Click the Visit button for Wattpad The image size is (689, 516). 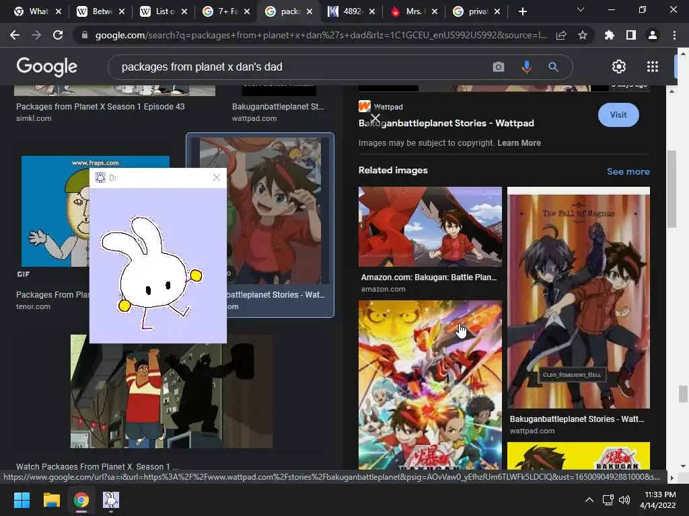tap(618, 115)
